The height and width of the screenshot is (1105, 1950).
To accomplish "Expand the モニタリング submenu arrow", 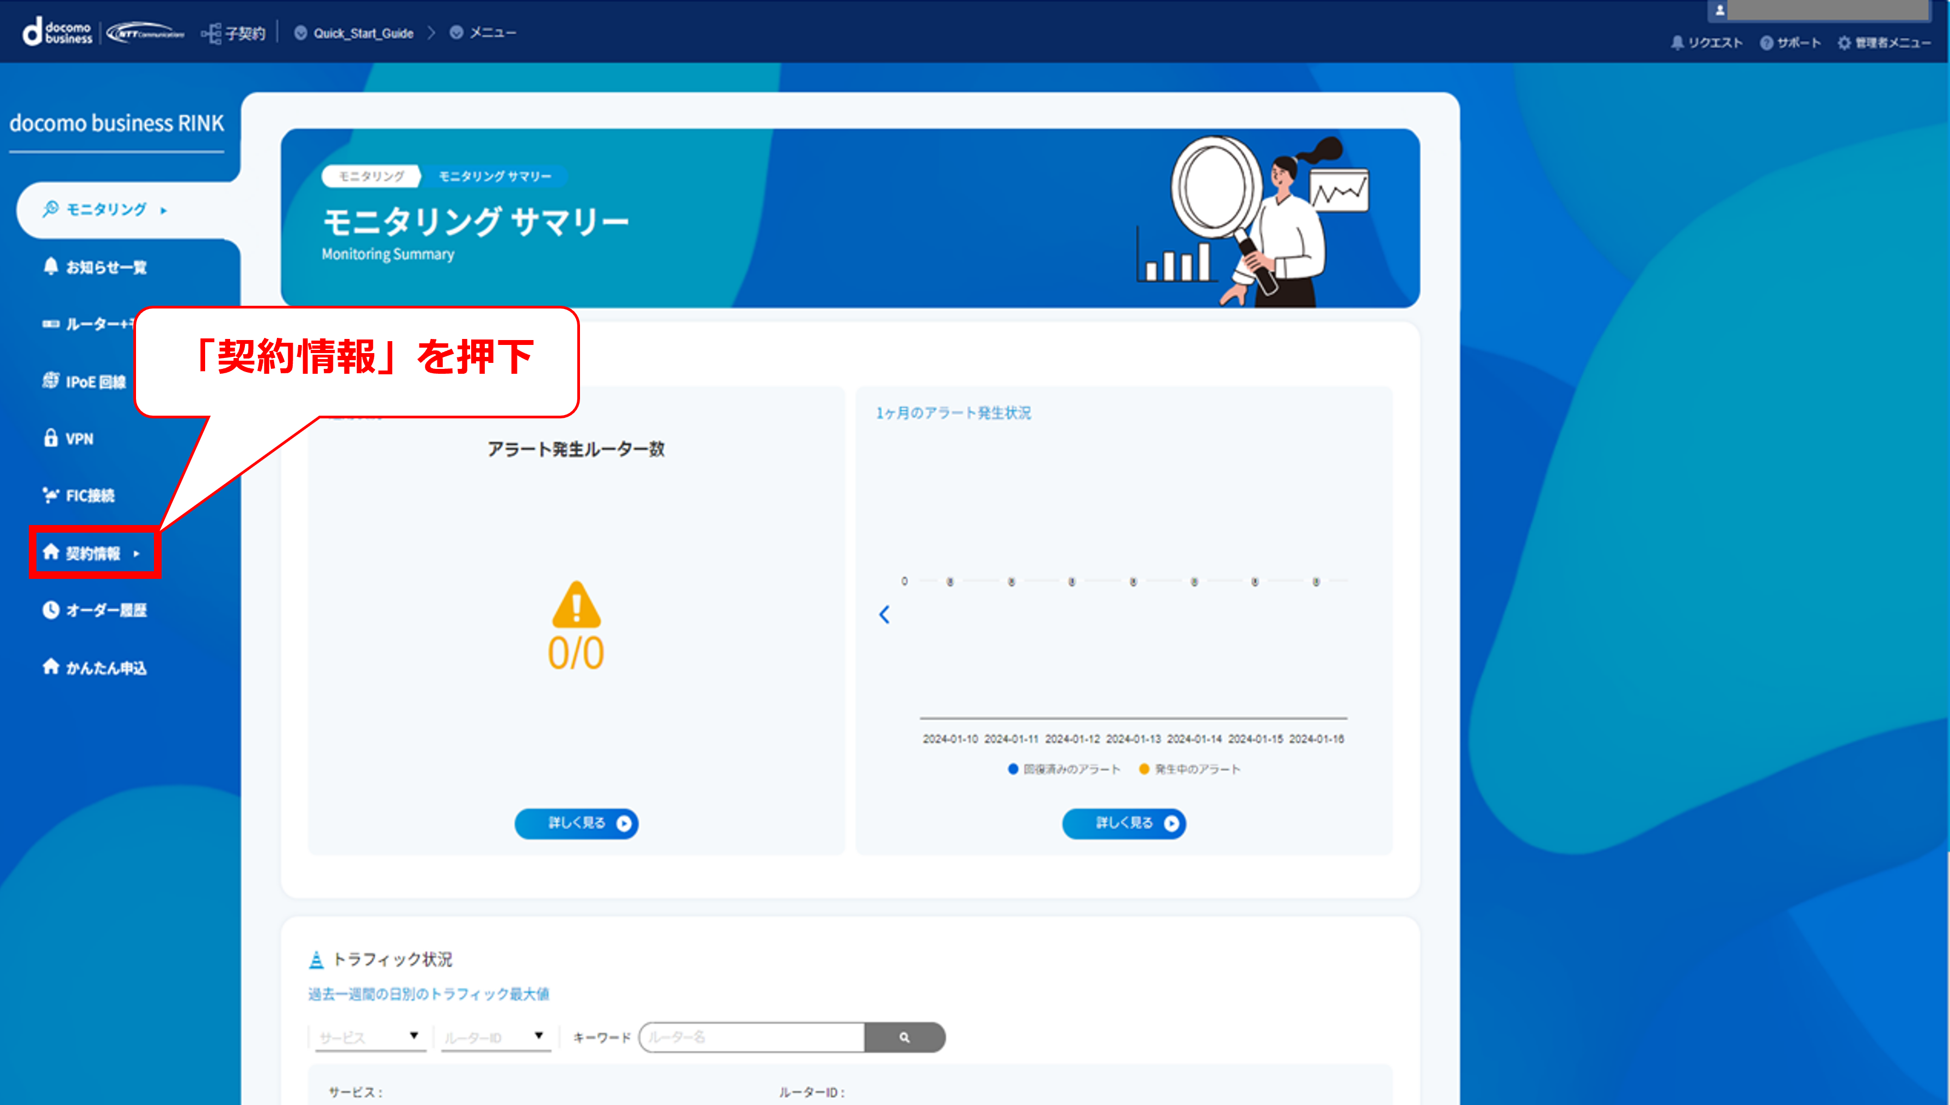I will click(x=164, y=210).
